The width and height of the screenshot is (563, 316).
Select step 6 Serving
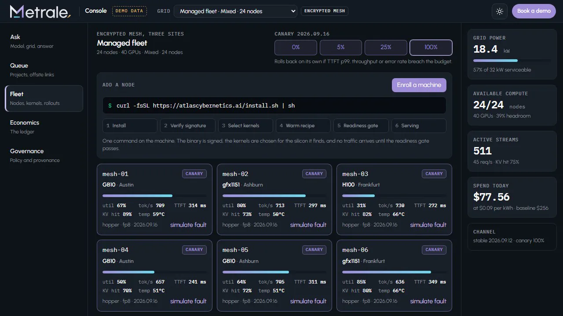[x=419, y=126]
